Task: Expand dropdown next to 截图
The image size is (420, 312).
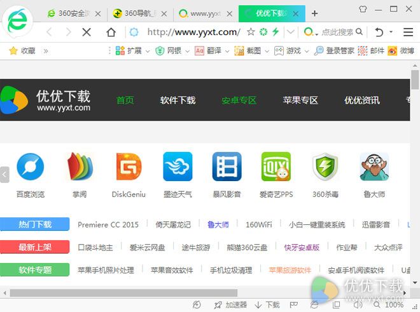Action: click(267, 51)
